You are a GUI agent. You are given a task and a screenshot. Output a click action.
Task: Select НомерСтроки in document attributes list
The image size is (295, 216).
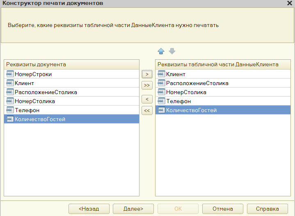click(x=33, y=74)
